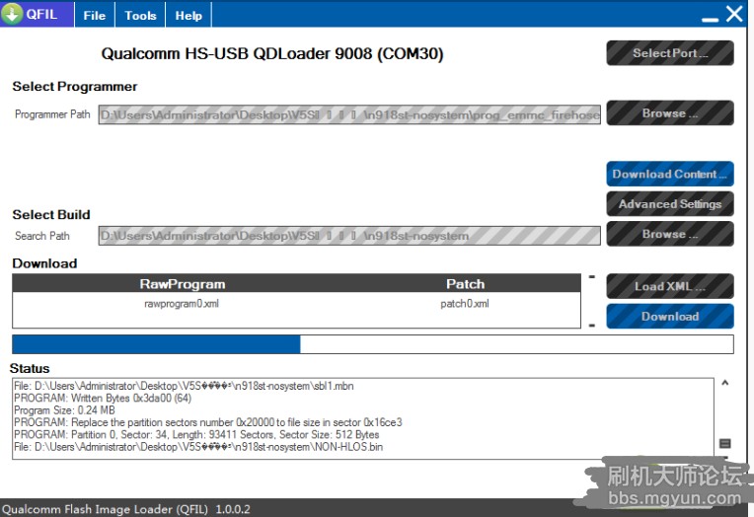The height and width of the screenshot is (517, 754).
Task: Select the patch0.xml table entry
Action: (x=465, y=304)
